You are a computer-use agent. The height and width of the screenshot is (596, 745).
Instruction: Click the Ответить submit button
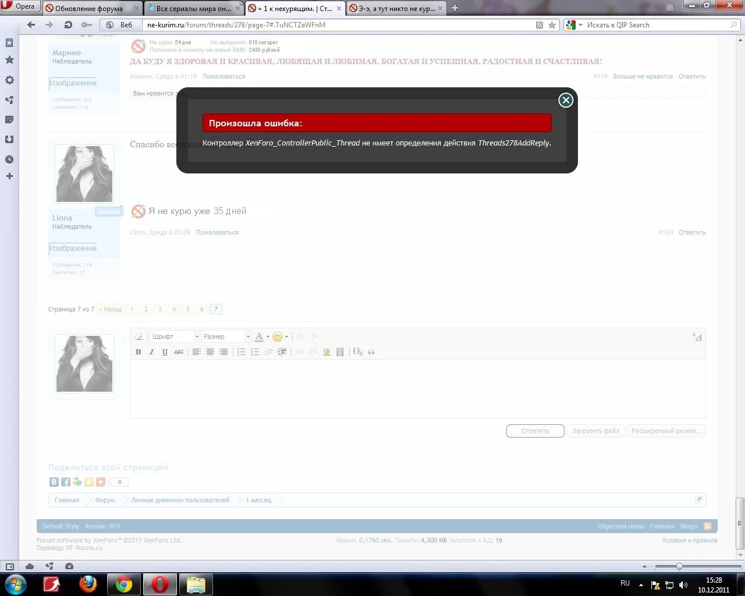point(535,431)
